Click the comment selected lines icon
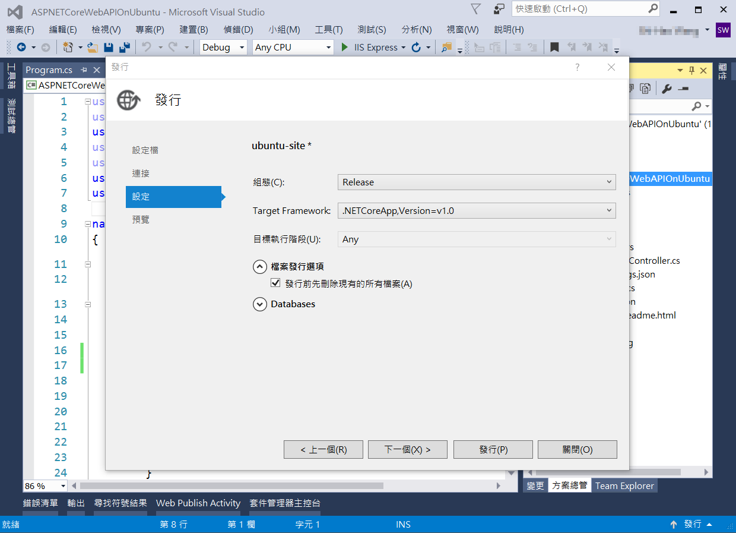 pos(516,47)
